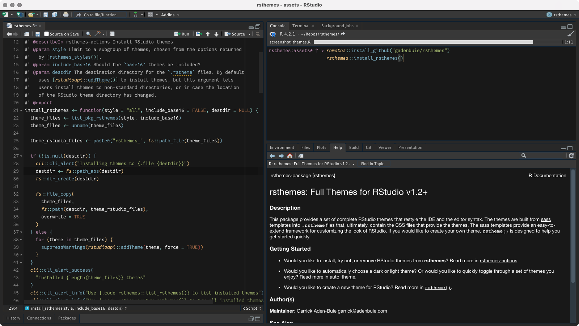
Task: Click the Open File folder icon
Action: pos(31,14)
